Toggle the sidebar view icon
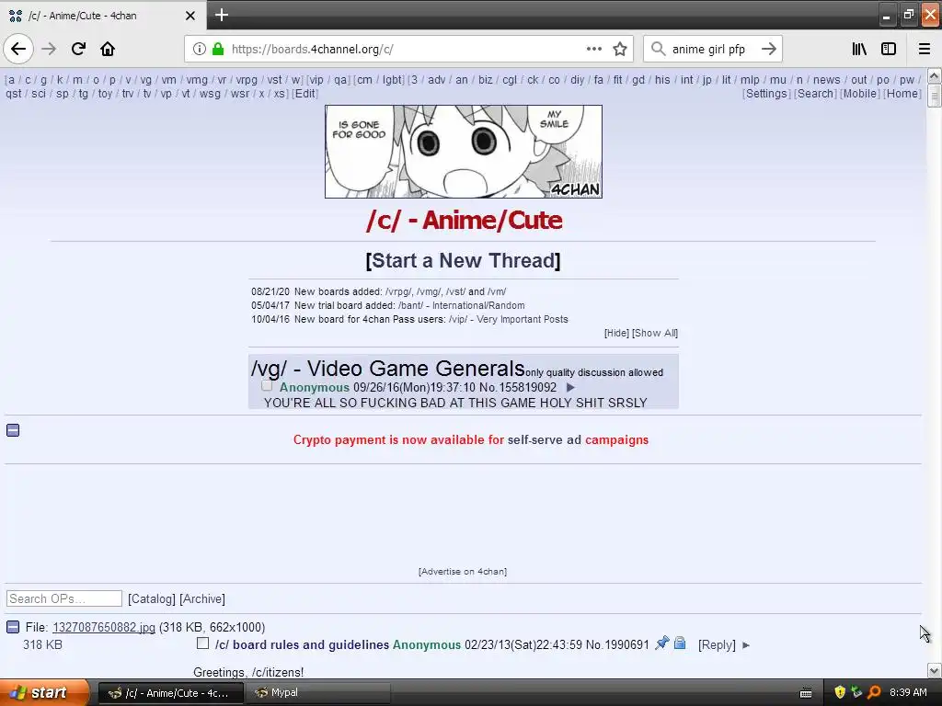Viewport: 942px width, 706px height. pos(889,49)
